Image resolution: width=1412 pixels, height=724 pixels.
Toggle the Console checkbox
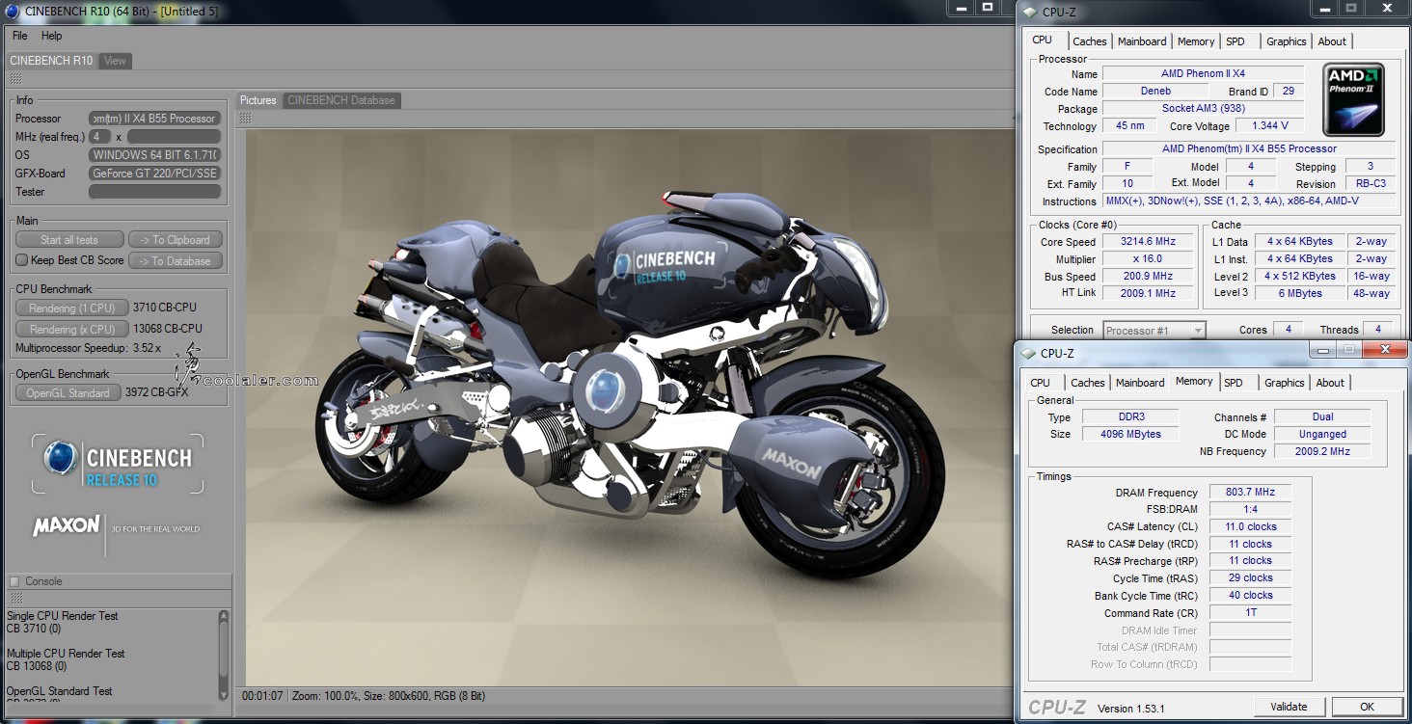pos(14,581)
